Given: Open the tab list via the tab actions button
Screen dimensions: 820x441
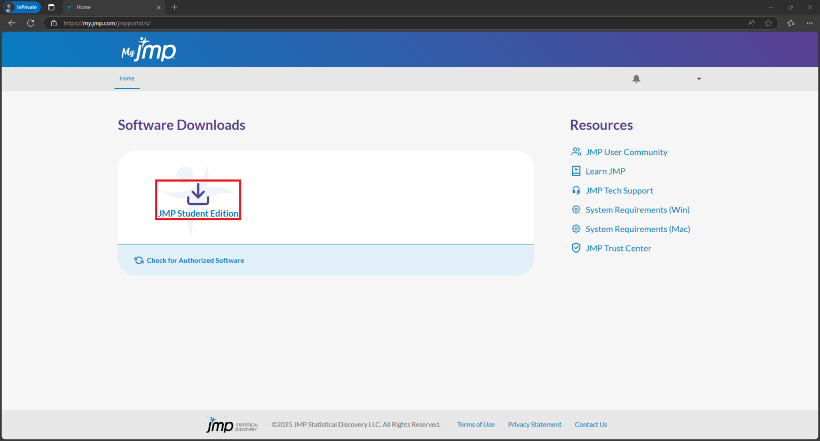Looking at the screenshot, I should [x=51, y=7].
